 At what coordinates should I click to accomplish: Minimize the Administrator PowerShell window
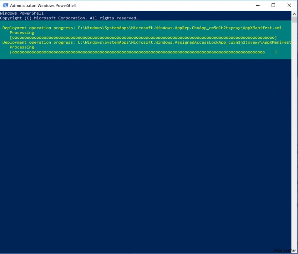coord(257,5)
